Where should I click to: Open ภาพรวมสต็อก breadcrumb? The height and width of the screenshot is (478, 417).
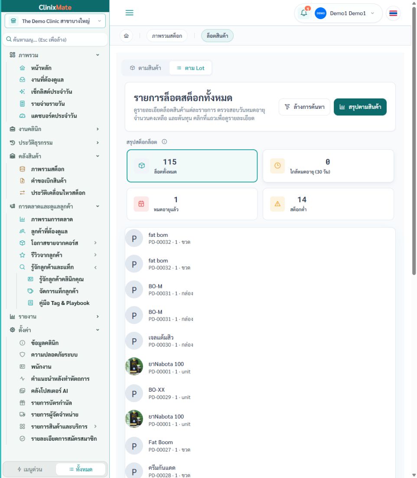click(x=167, y=36)
